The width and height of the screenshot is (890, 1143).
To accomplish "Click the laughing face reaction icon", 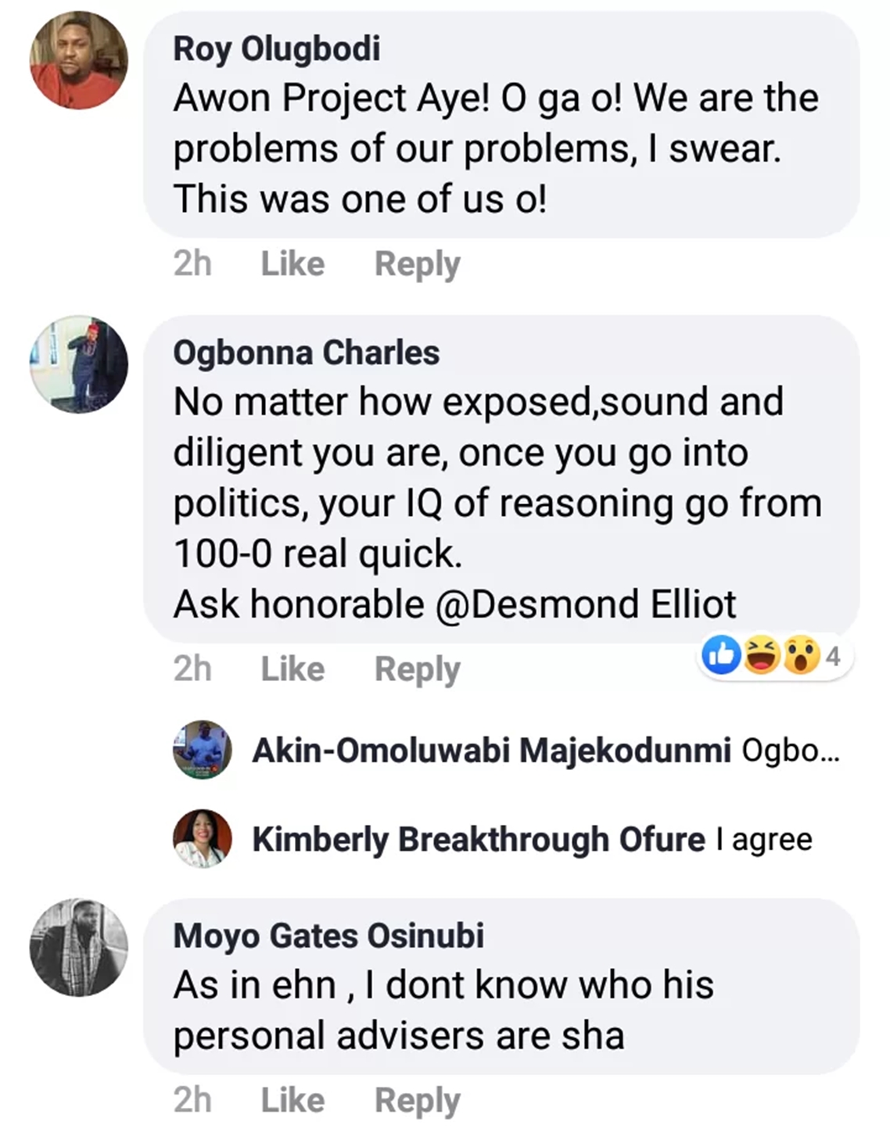I will click(762, 655).
